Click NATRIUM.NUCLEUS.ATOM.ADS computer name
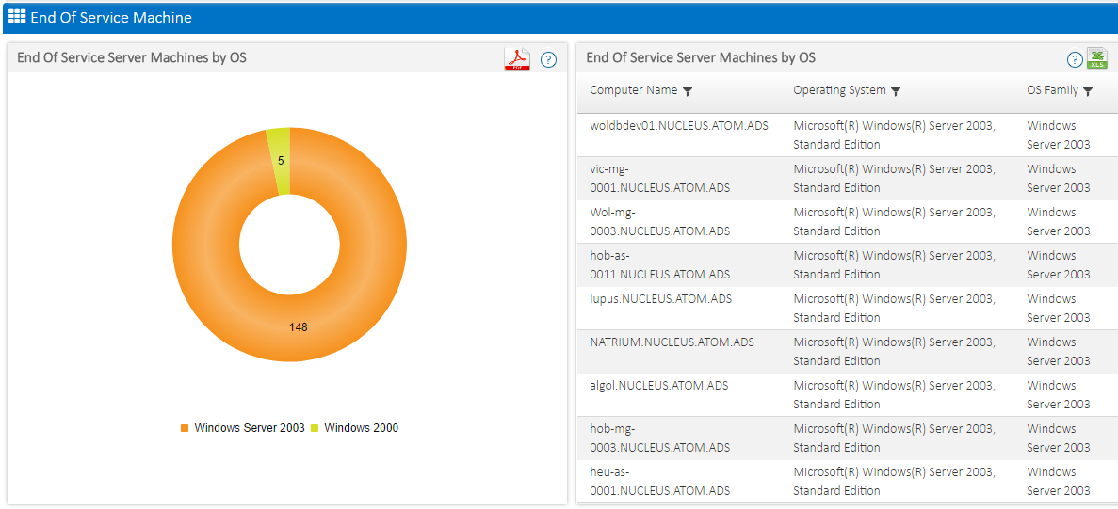This screenshot has width=1118, height=509. [x=672, y=342]
